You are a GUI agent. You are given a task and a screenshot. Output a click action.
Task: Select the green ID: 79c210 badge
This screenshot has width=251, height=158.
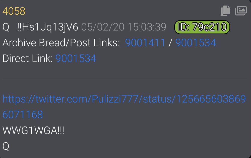(x=202, y=27)
